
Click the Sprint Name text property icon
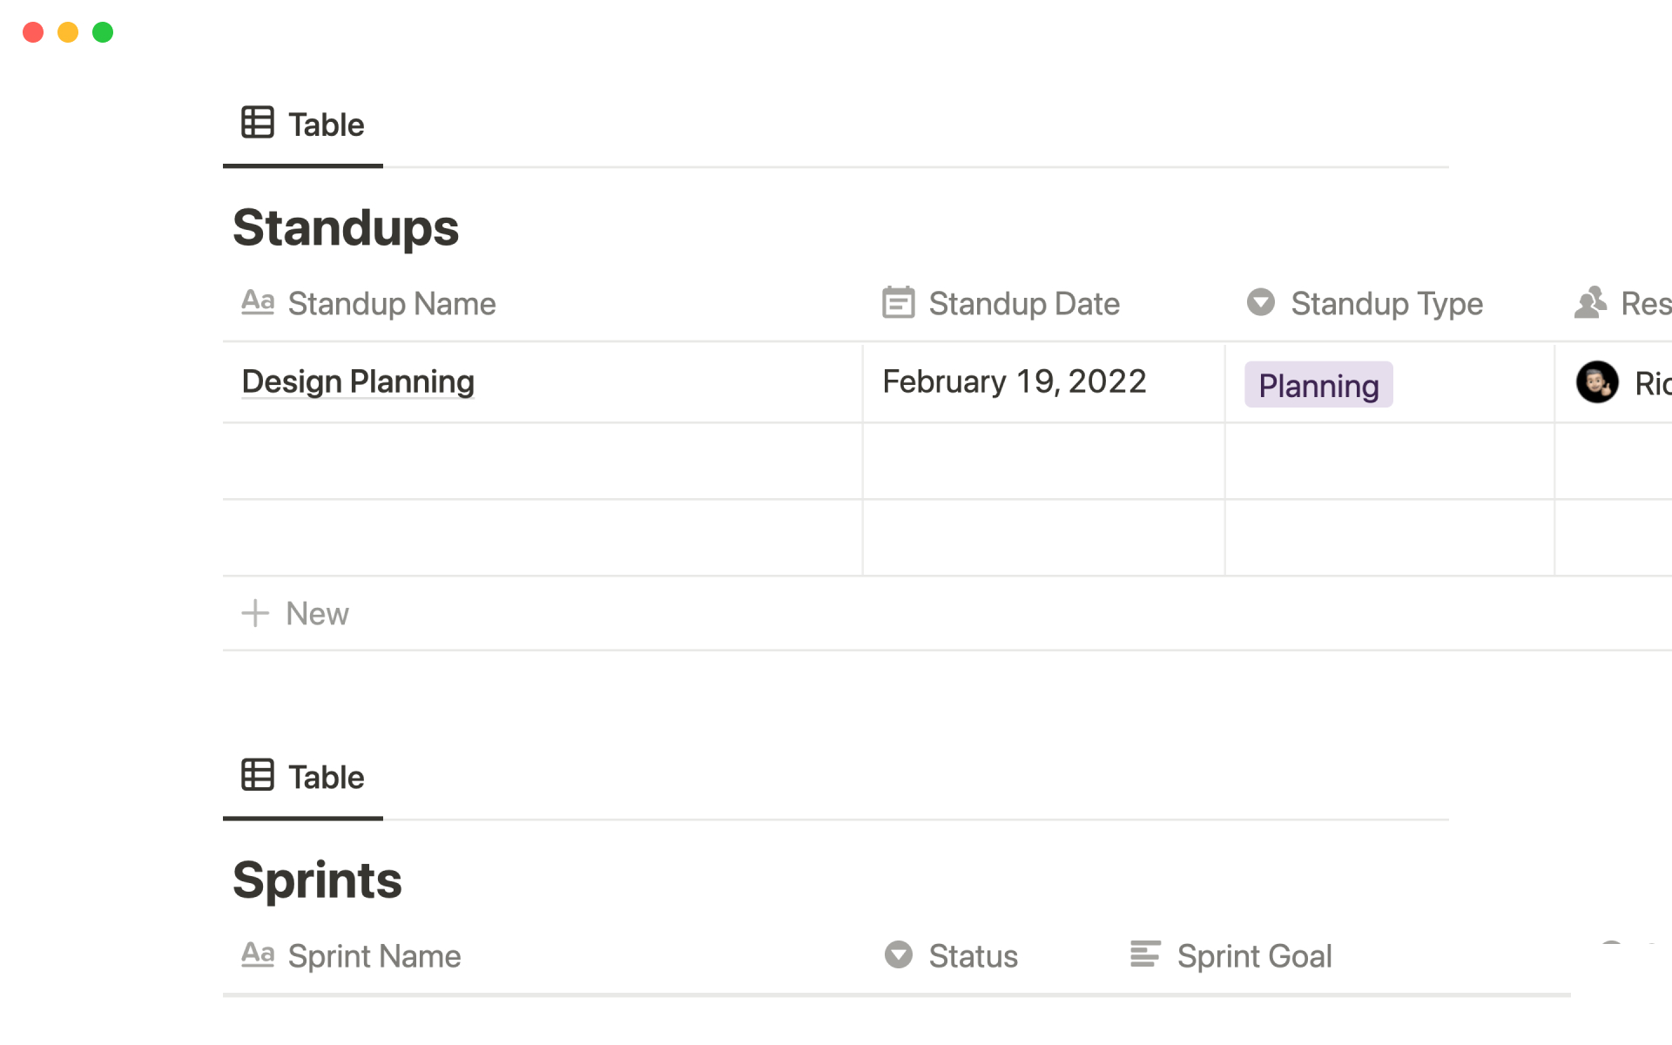[x=258, y=954]
